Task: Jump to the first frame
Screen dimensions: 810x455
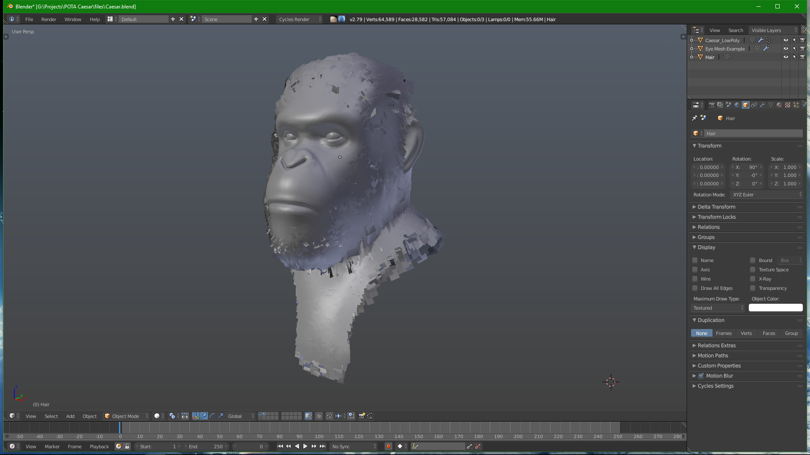Action: click(280, 446)
